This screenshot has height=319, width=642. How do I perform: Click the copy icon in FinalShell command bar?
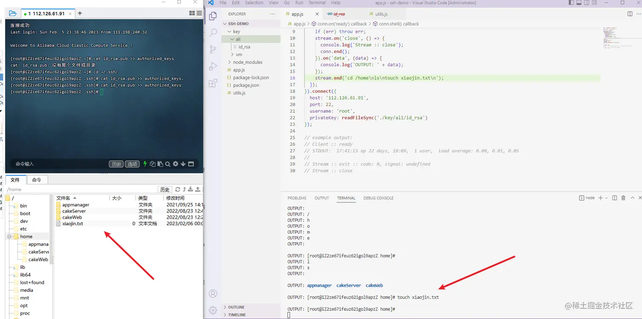click(x=152, y=164)
